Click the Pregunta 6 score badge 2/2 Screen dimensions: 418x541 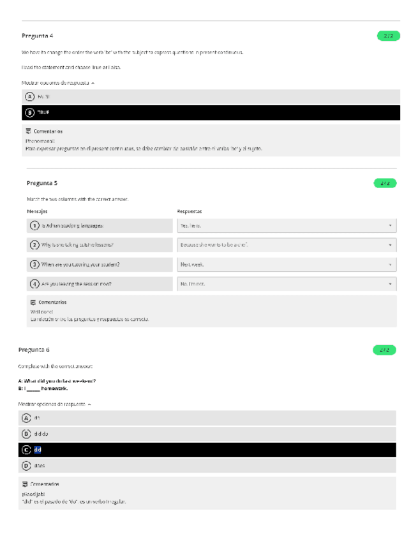384,350
